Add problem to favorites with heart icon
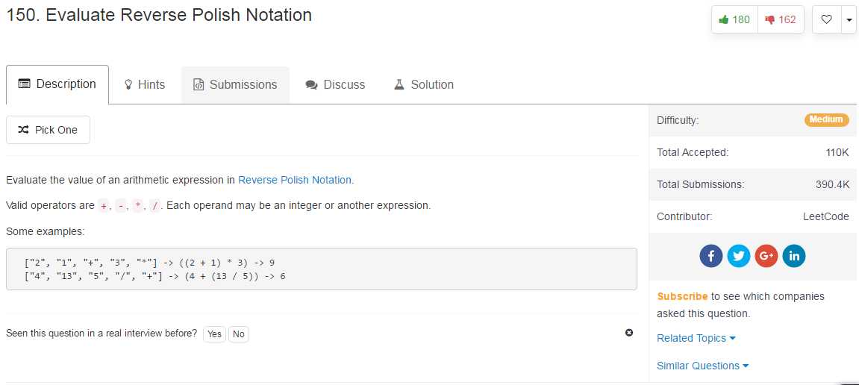This screenshot has height=385, width=859. coord(826,19)
